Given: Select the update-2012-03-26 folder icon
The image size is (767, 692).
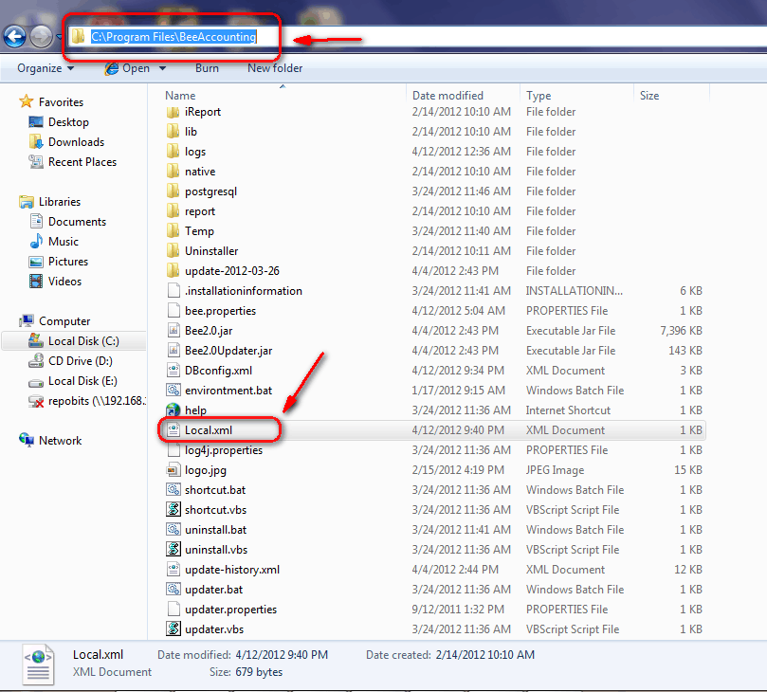Looking at the screenshot, I should point(173,271).
